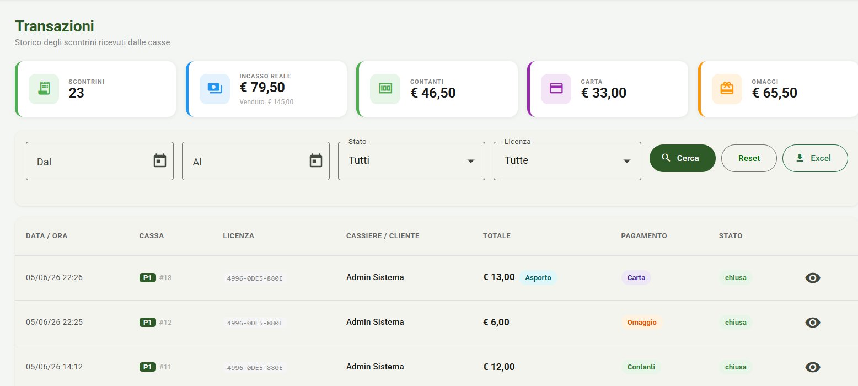
Task: Click Admin Sistema on the € 13,00 row
Action: (x=375, y=277)
